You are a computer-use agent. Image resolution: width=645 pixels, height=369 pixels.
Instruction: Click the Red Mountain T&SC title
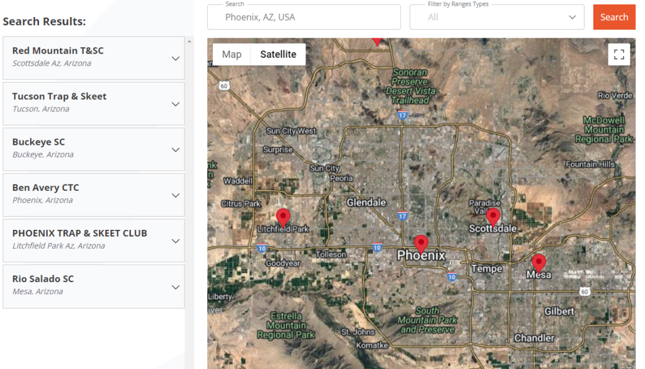pyautogui.click(x=58, y=50)
